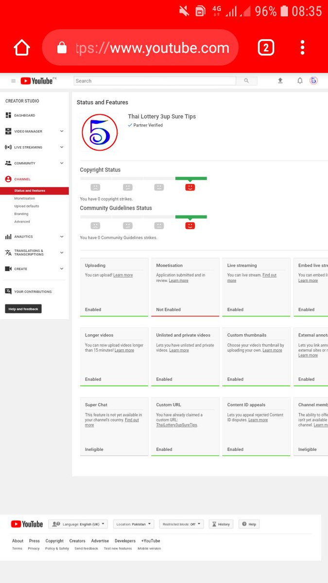Viewport: 328px width, 583px height.
Task: Expand the Create chevron
Action: coord(62,269)
